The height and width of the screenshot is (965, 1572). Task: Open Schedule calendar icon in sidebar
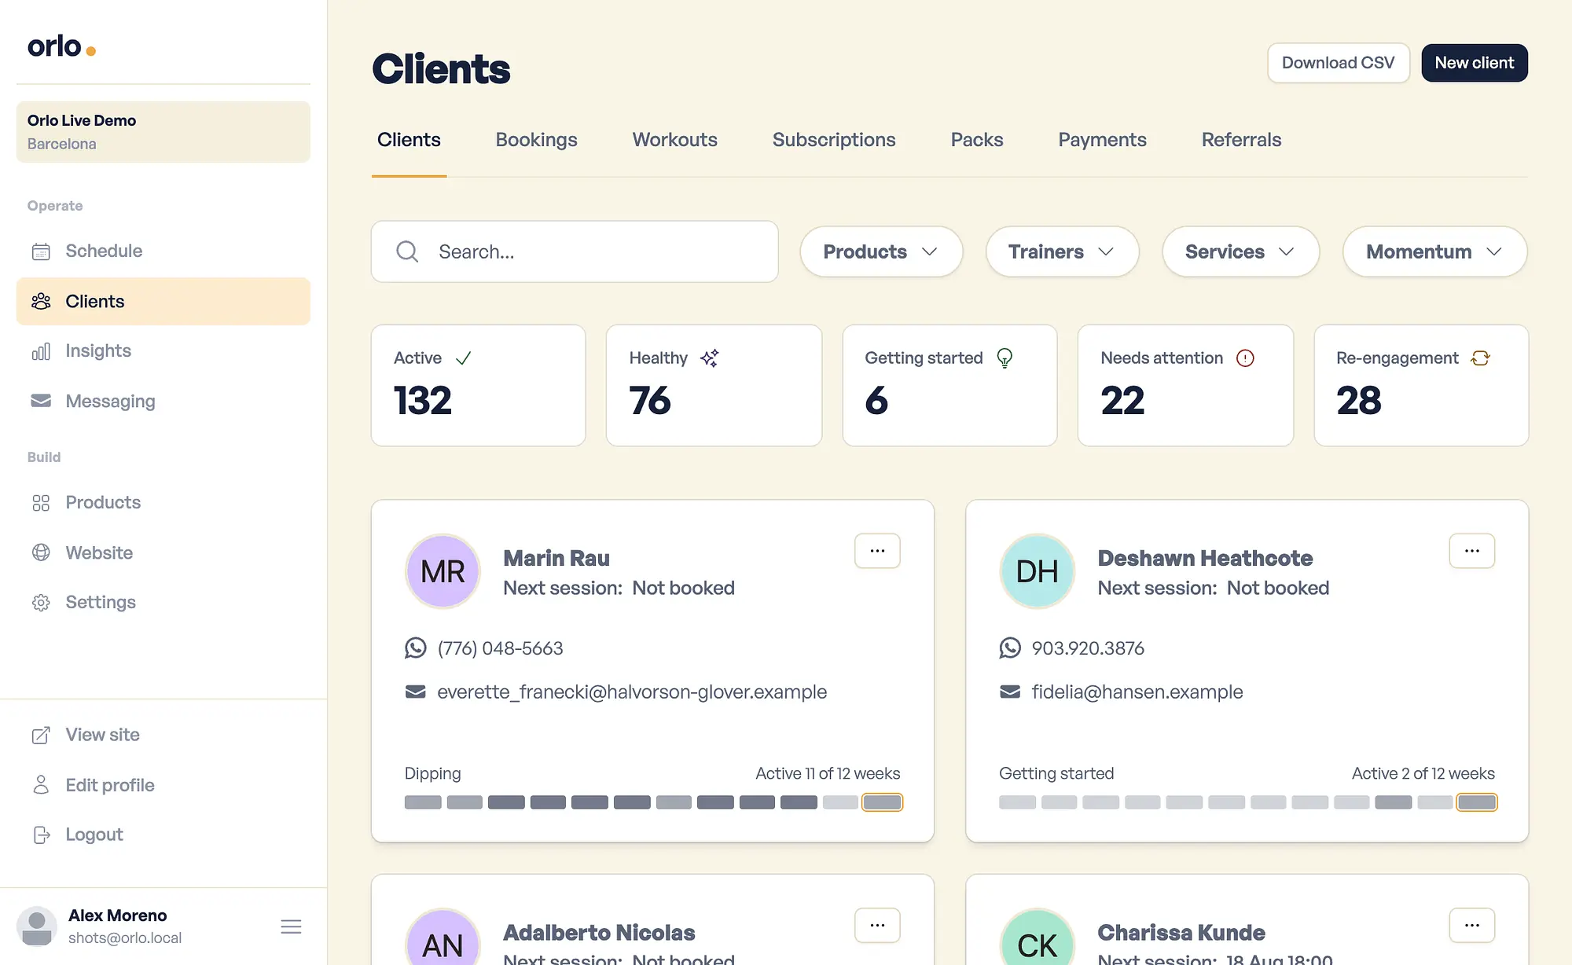[41, 251]
